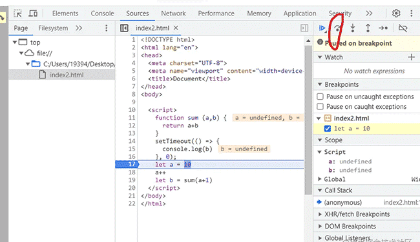Select the index2.html editor tab

152,28
